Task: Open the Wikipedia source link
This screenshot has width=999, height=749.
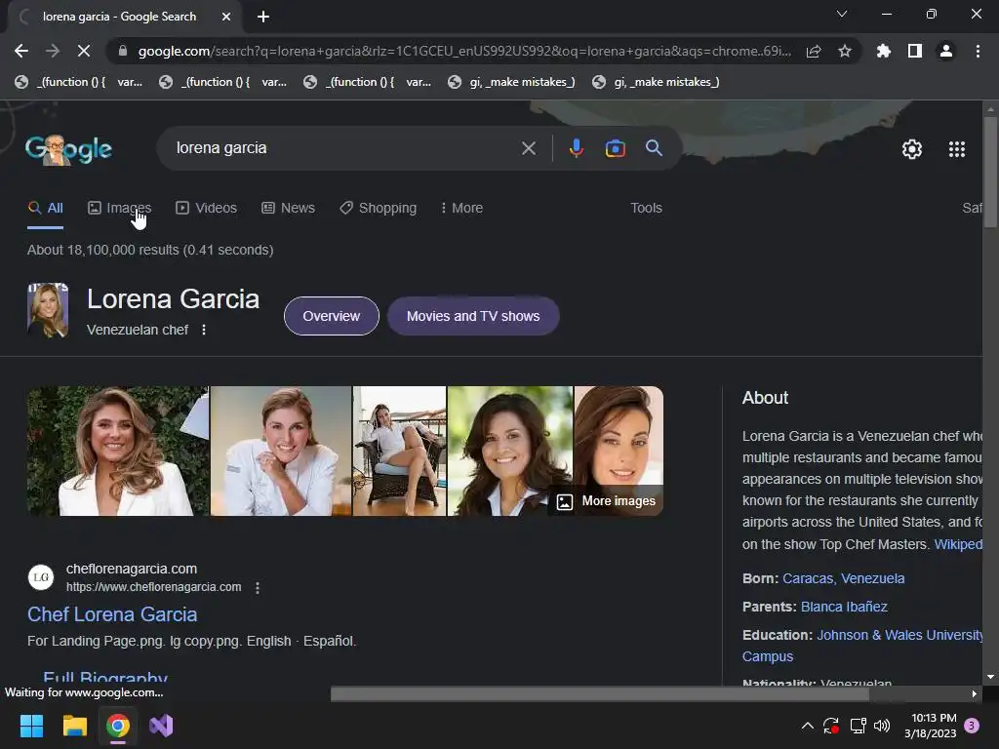Action: pos(958,544)
